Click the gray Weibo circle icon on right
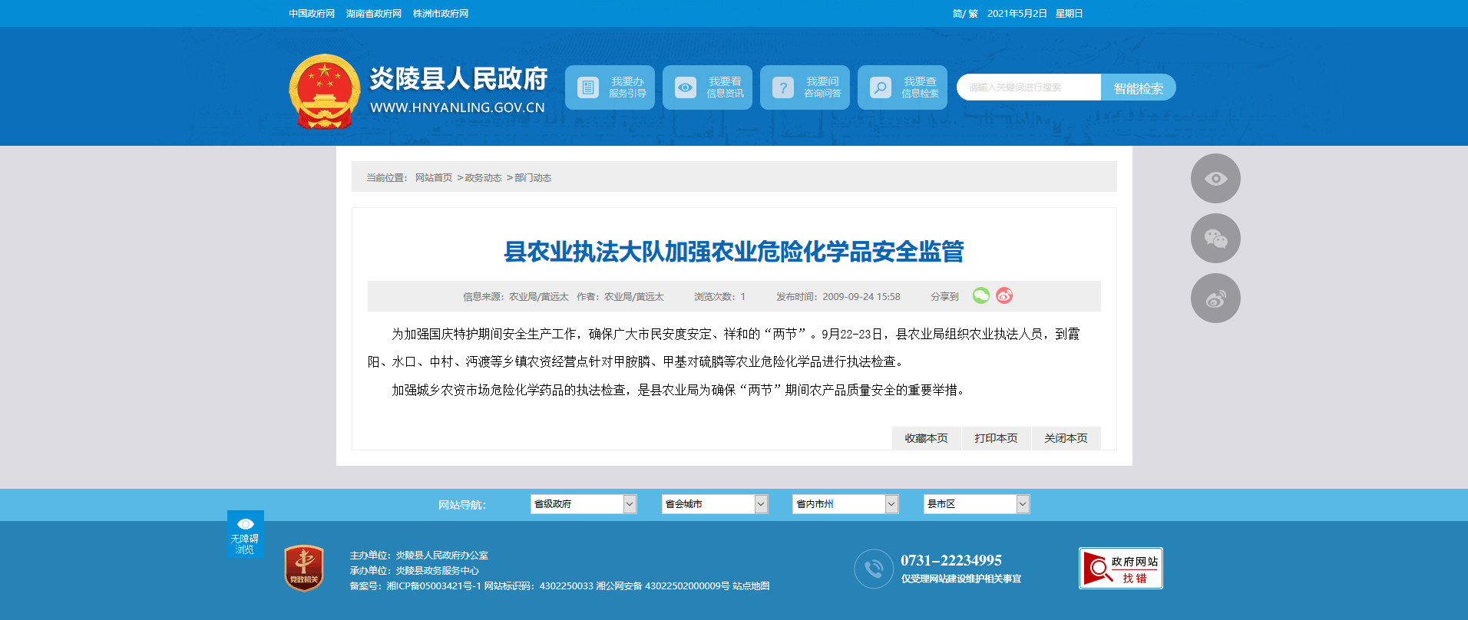Image resolution: width=1468 pixels, height=620 pixels. [x=1215, y=298]
